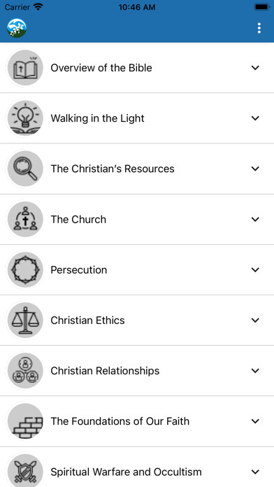274x487 pixels.
Task: Tap the balance scales icon
Action: [25, 320]
